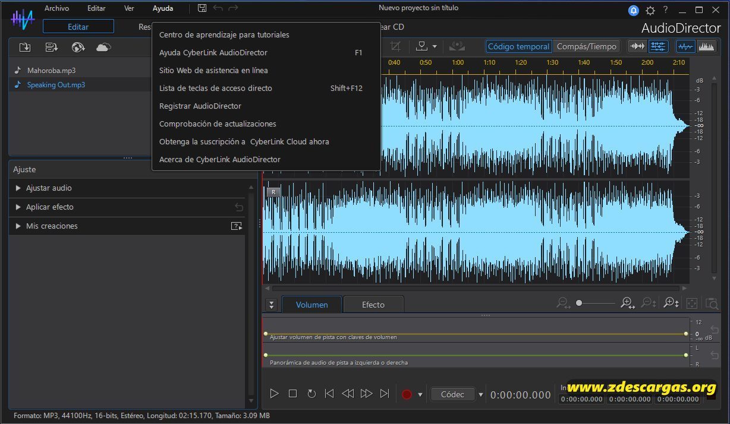Switch to the Efecto tab
The width and height of the screenshot is (730, 424).
[x=373, y=305]
